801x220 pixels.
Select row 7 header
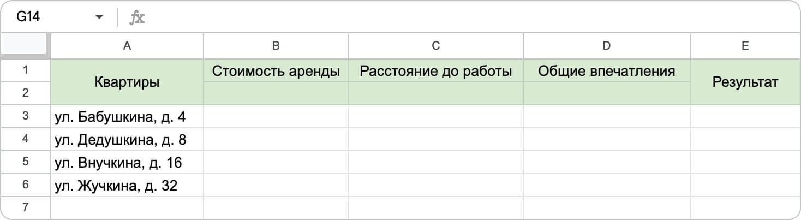click(x=26, y=207)
